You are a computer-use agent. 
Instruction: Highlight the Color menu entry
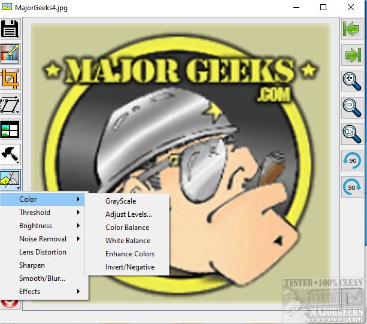[43, 199]
